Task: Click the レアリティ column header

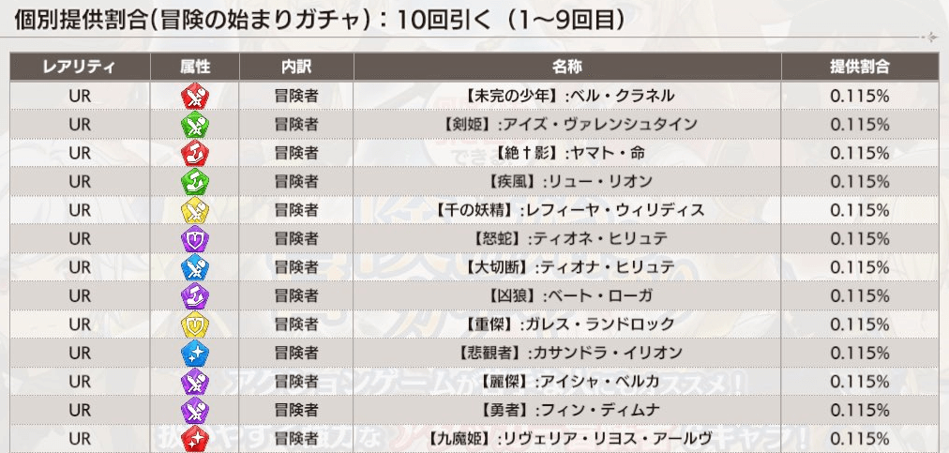Action: tap(80, 67)
